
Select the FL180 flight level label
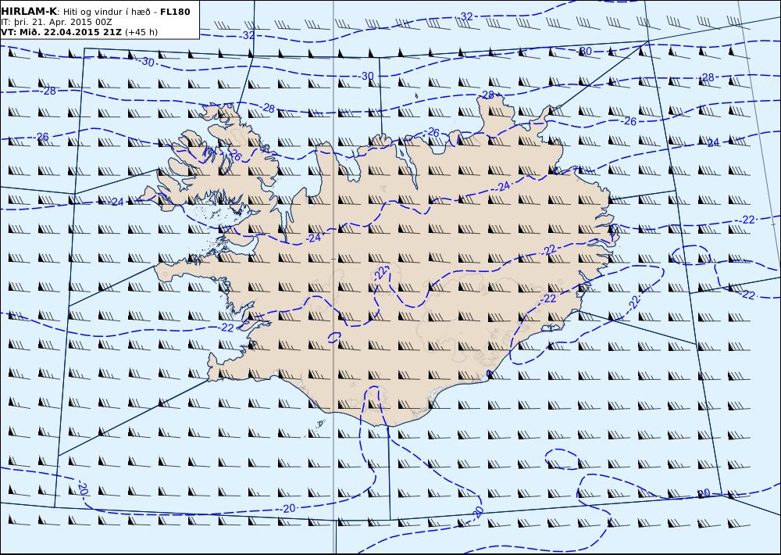[x=175, y=12]
